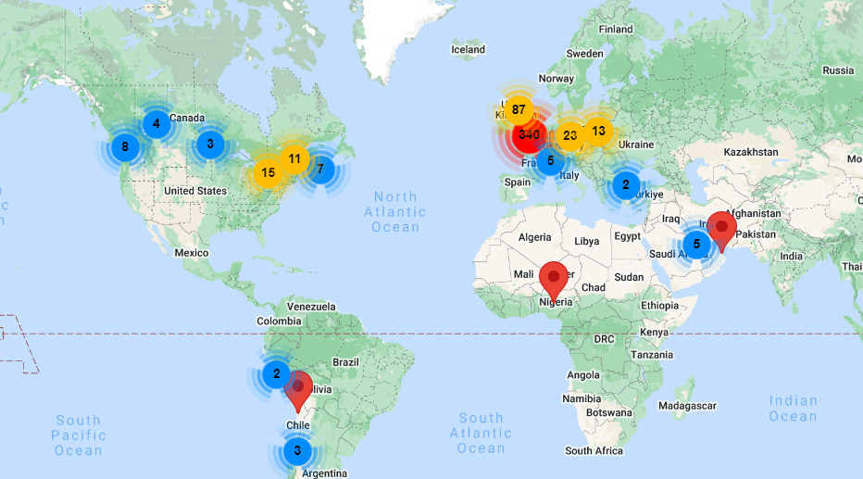The height and width of the screenshot is (479, 863).
Task: Click the red pin on Nigeria
Action: coord(554,276)
